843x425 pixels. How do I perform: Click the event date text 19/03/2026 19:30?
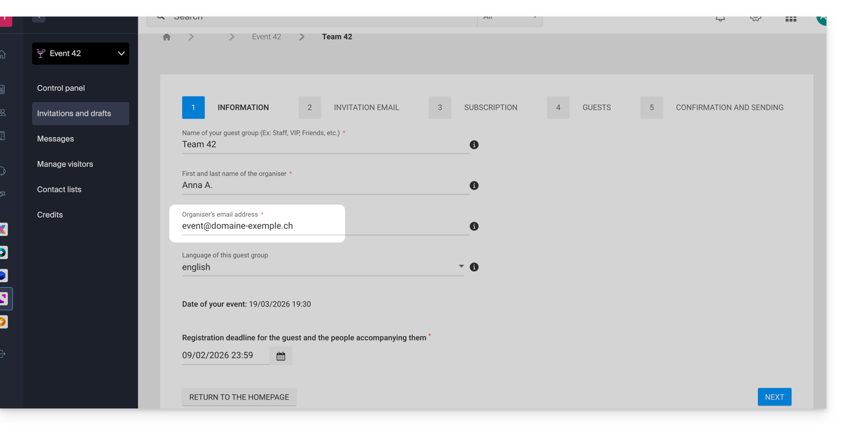pyautogui.click(x=280, y=304)
